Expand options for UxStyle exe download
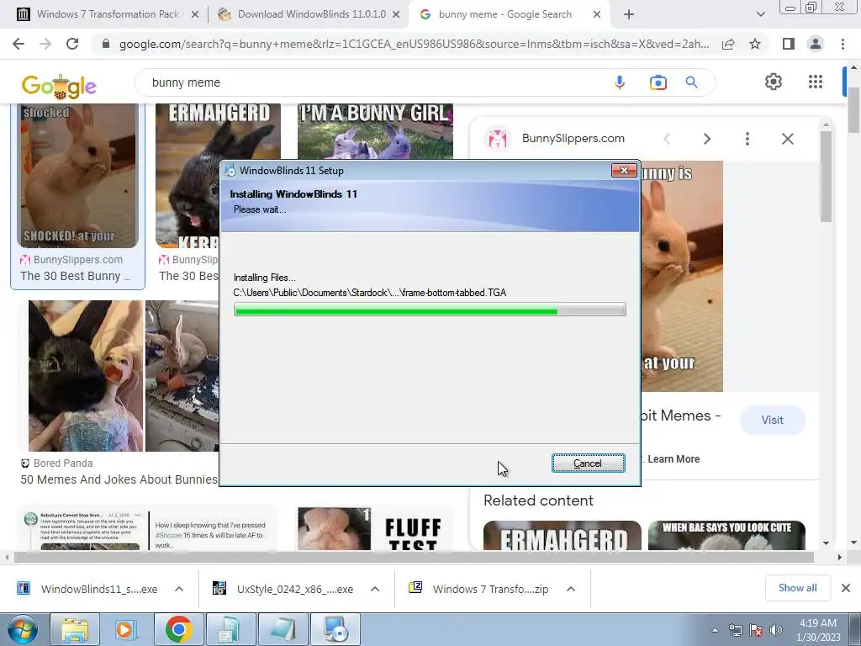861x646 pixels. (x=374, y=589)
